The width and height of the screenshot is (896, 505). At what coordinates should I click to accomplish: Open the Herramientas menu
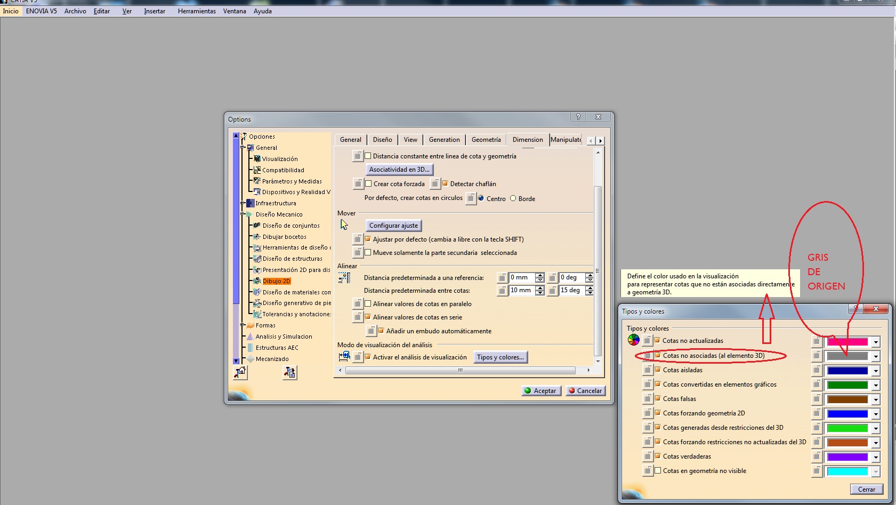pyautogui.click(x=197, y=11)
